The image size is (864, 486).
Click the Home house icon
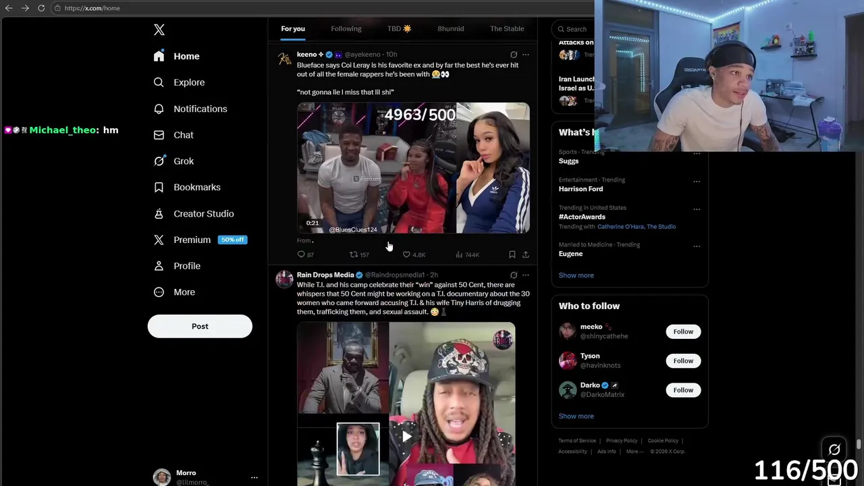pyautogui.click(x=159, y=56)
